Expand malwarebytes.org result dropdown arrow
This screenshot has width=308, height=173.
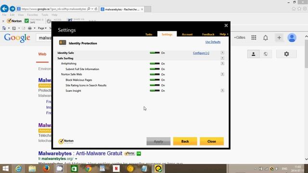[76, 159]
